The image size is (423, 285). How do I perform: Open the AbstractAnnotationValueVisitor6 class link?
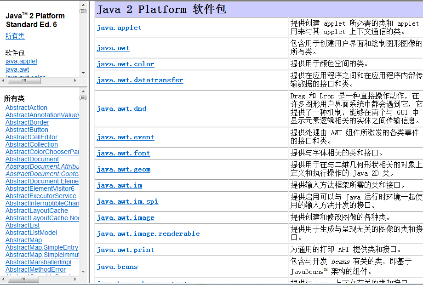point(42,115)
